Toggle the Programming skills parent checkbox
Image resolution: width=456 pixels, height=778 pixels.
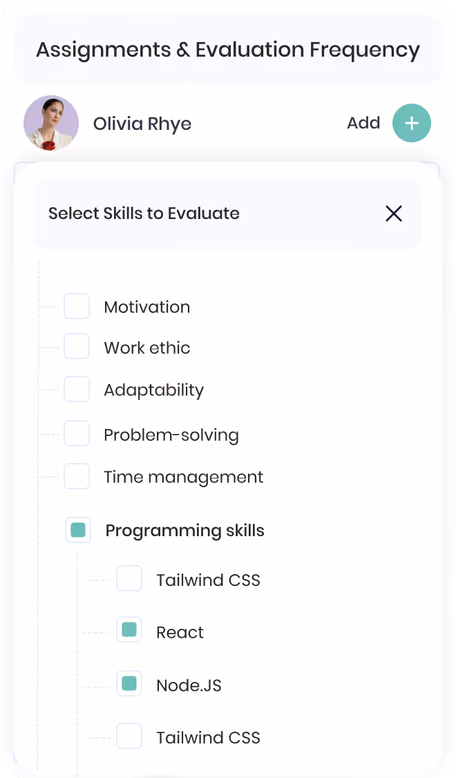click(78, 530)
